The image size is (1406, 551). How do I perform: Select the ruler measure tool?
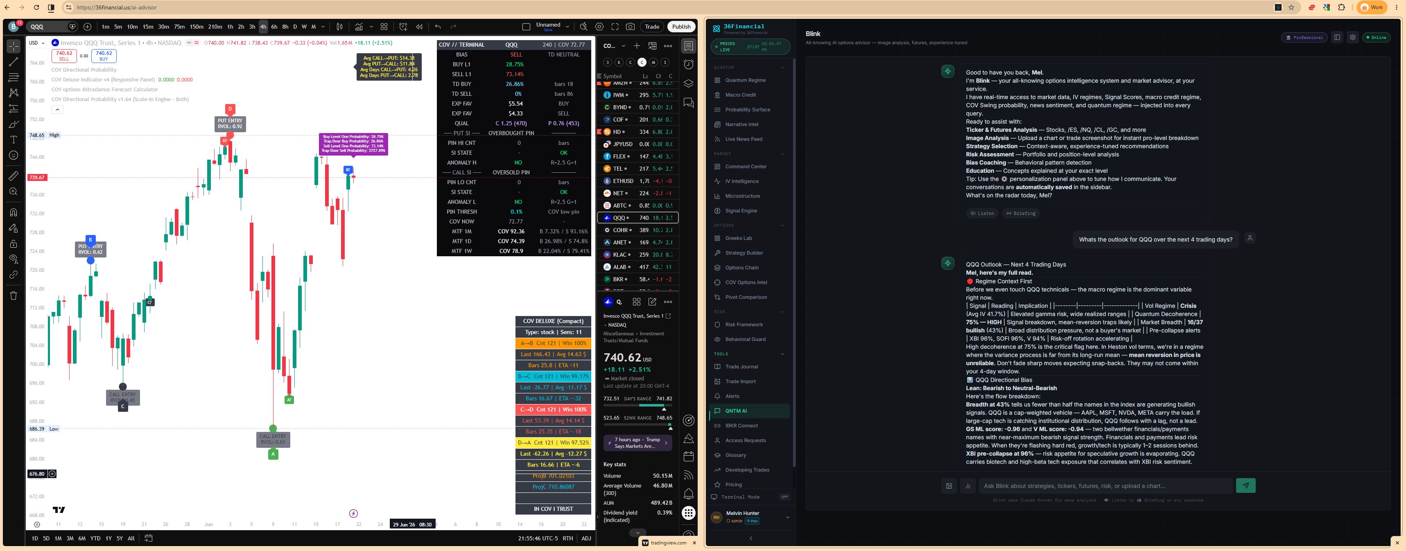click(x=14, y=176)
